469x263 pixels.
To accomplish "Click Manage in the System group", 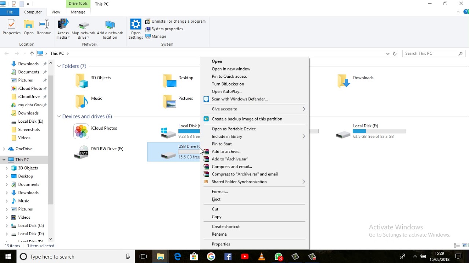I will point(156,37).
